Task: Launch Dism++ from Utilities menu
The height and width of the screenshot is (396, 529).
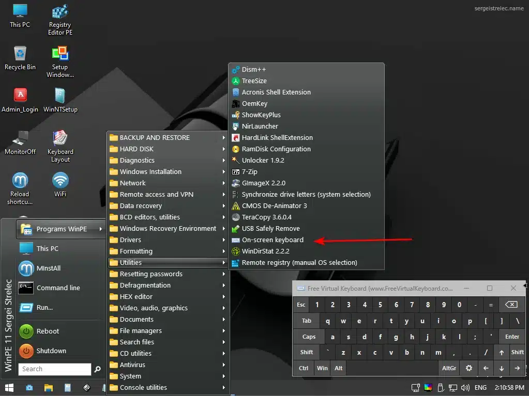Action: tap(306, 69)
